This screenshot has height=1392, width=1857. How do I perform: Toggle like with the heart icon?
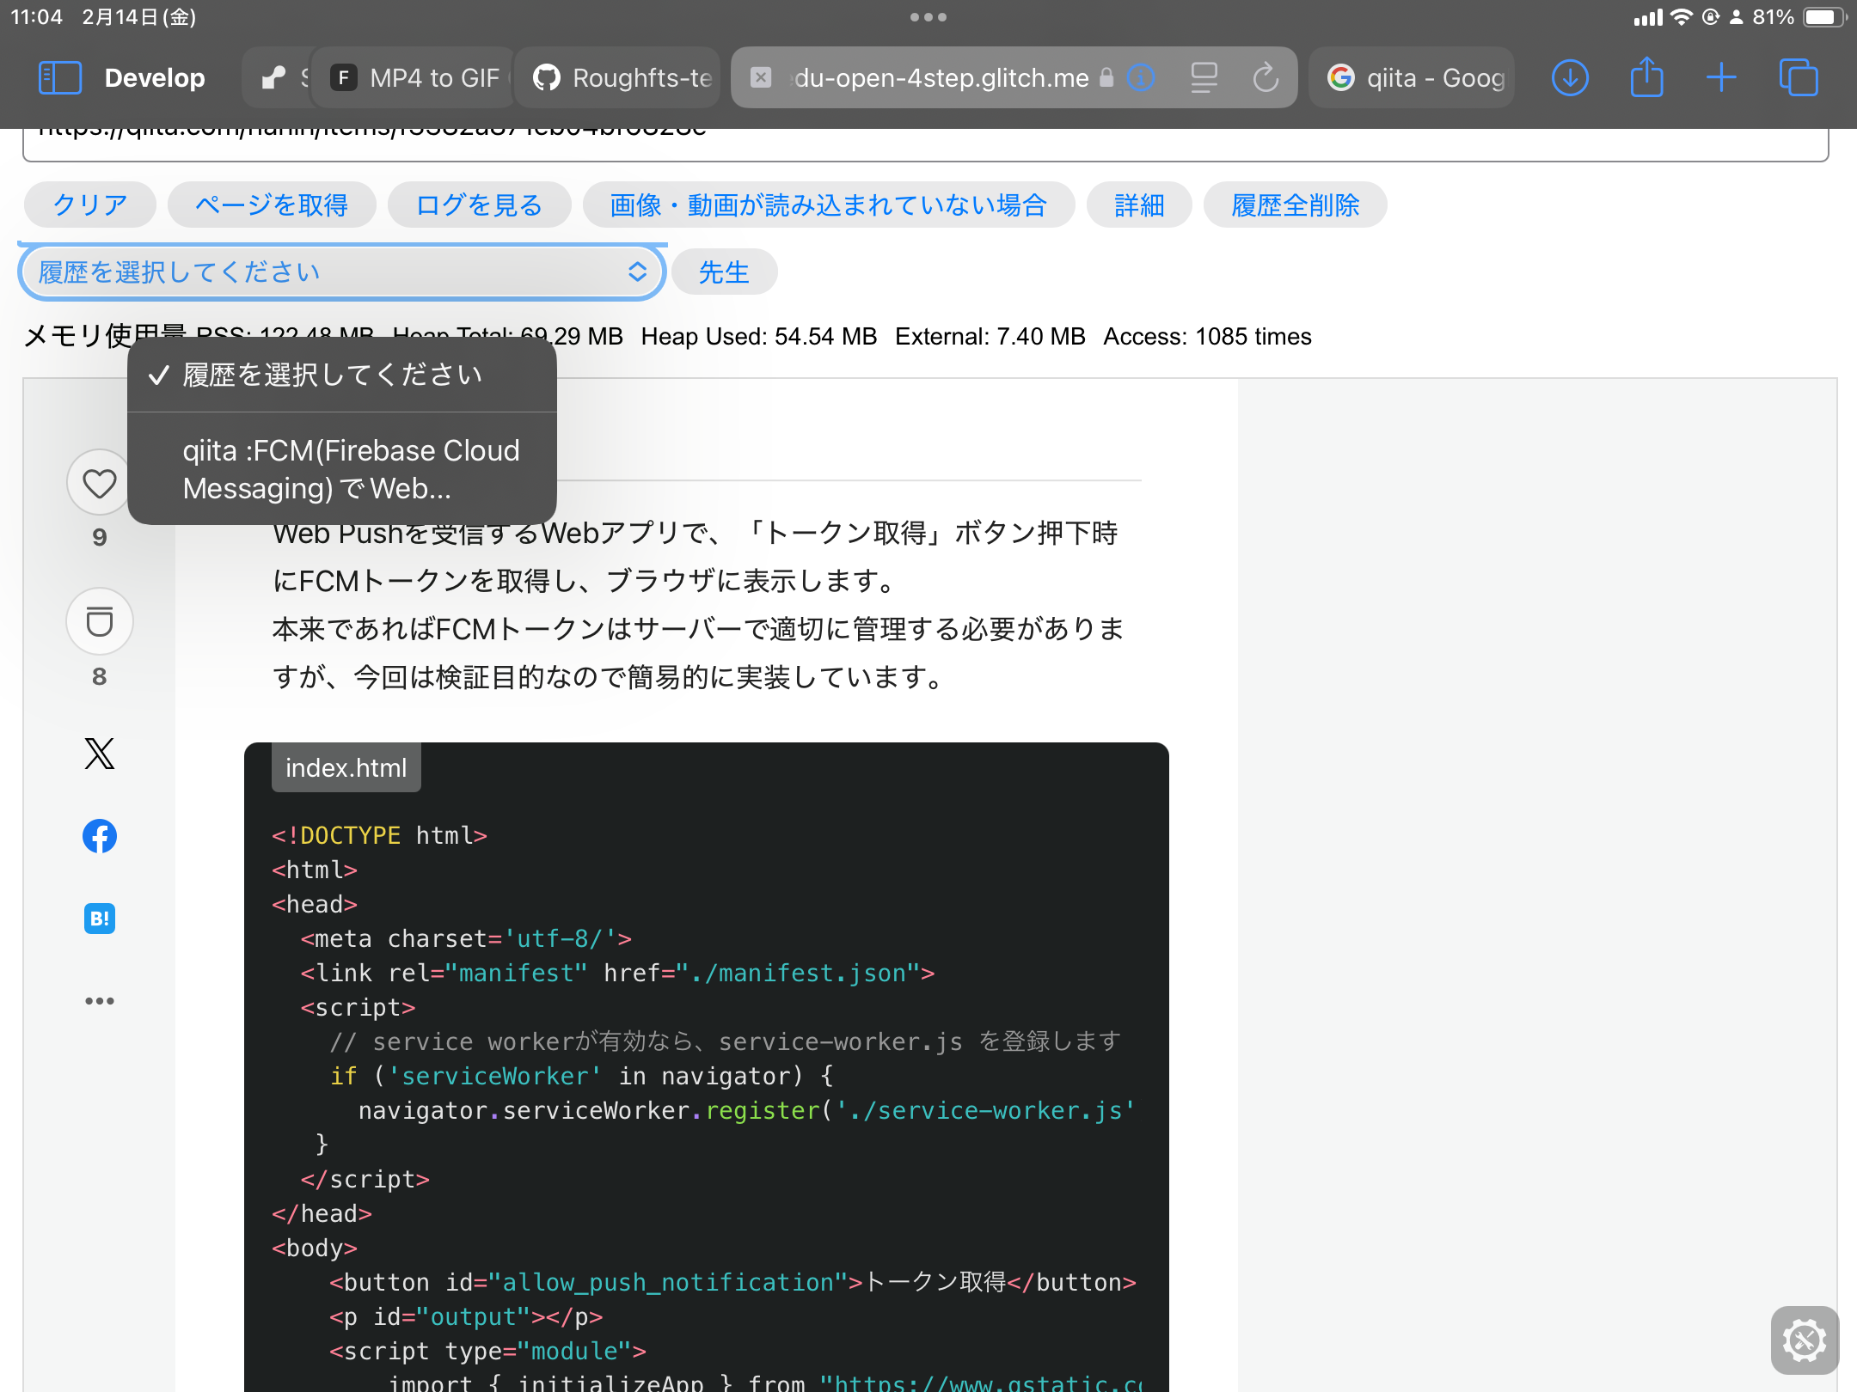(99, 482)
